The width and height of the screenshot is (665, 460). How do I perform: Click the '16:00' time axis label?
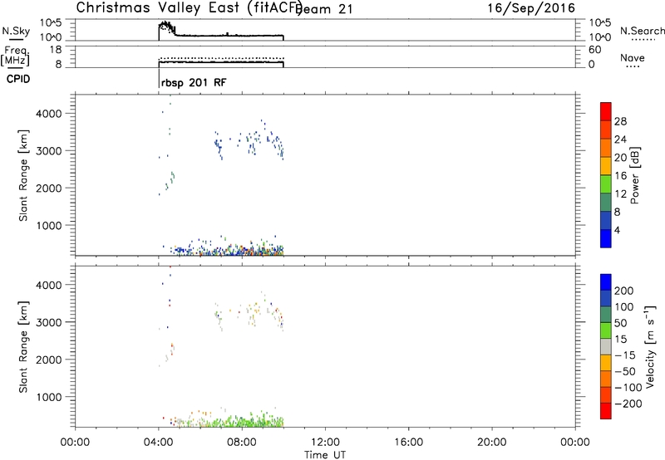coord(408,443)
